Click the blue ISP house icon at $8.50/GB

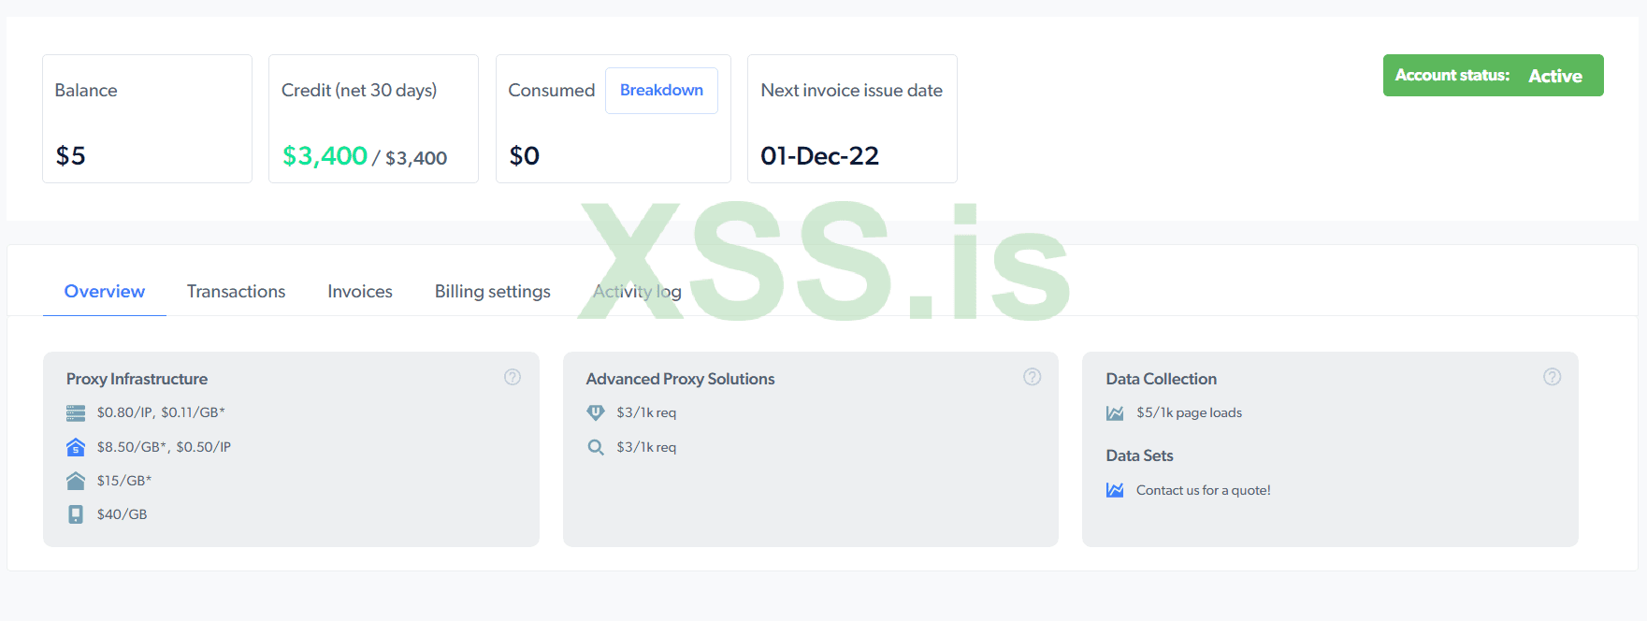click(76, 447)
